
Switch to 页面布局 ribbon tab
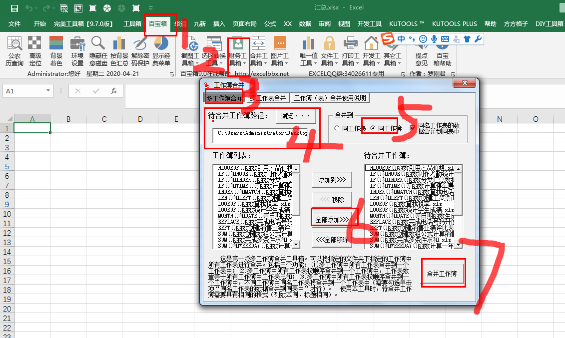[244, 24]
